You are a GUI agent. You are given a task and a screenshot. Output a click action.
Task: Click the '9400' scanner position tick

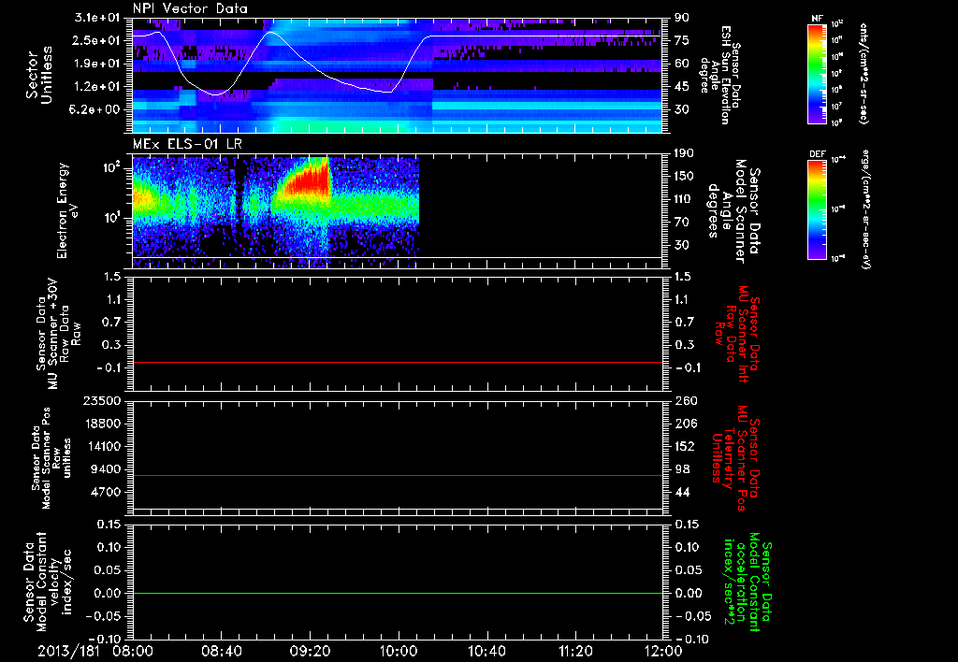tap(107, 469)
